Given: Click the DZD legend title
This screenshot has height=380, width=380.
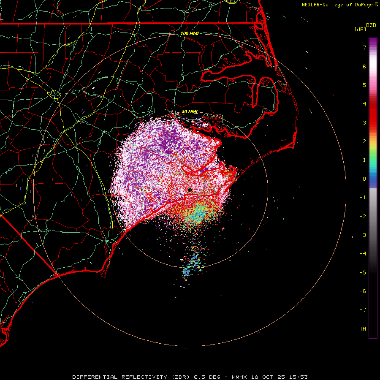Looking at the screenshot, I should [371, 25].
